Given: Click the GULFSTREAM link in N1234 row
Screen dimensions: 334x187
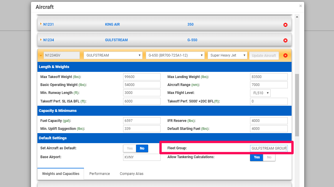Looking at the screenshot, I should point(116,40).
